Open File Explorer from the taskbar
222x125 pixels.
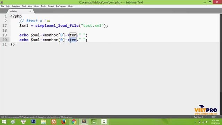[43, 122]
